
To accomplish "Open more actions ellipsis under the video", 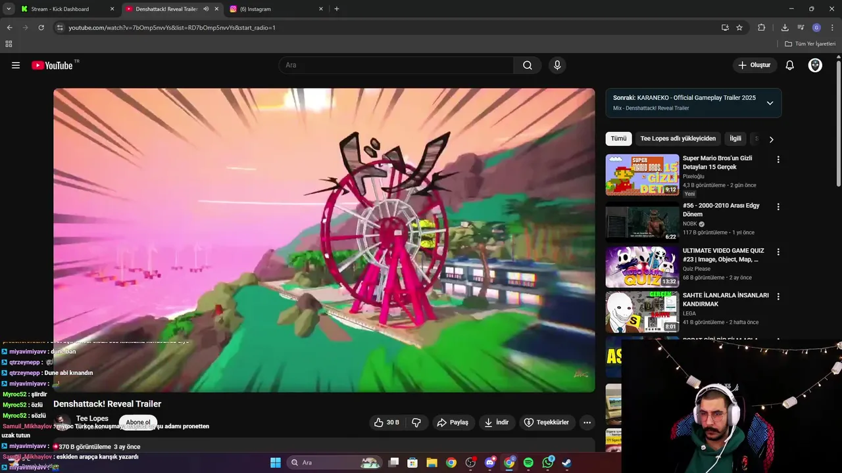I will [587, 422].
